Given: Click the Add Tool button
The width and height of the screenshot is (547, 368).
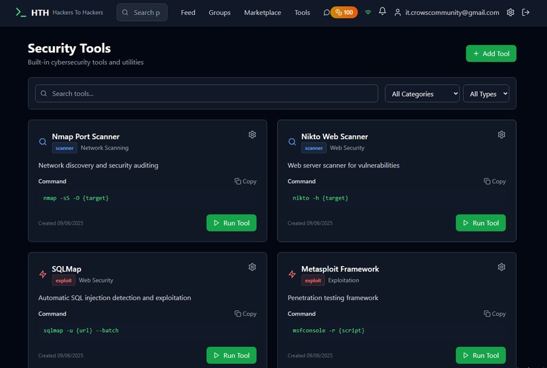Looking at the screenshot, I should coord(491,54).
